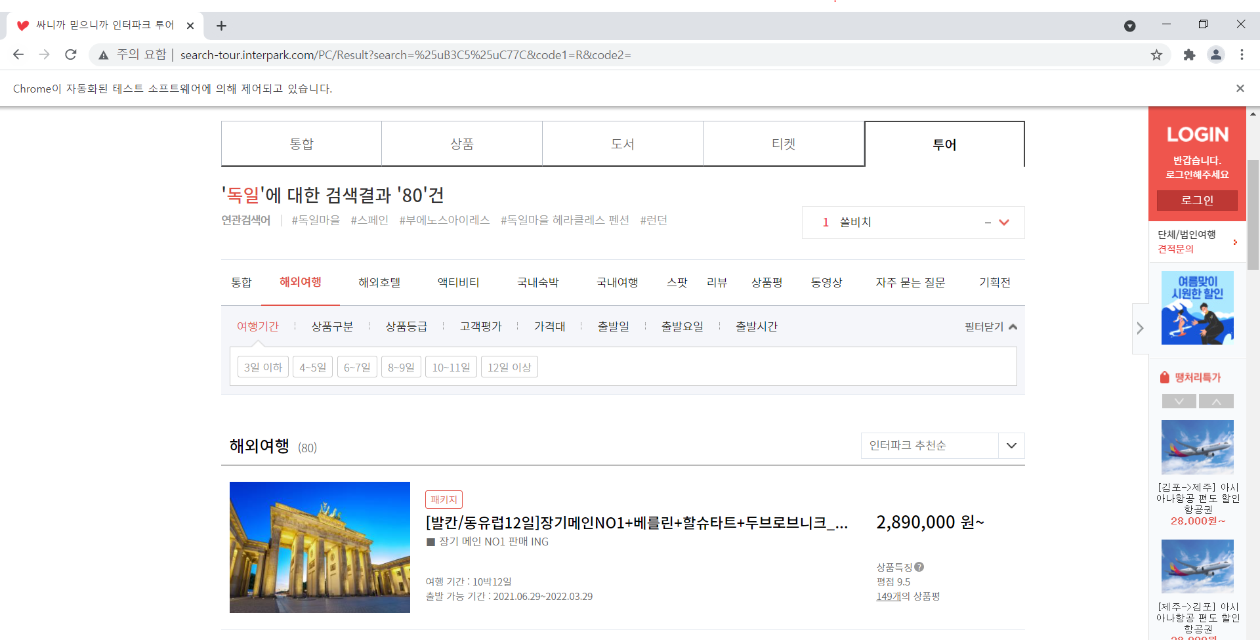Viewport: 1260px width, 640px height.
Task: Select the 상품등급 filter tab
Action: [x=406, y=327]
